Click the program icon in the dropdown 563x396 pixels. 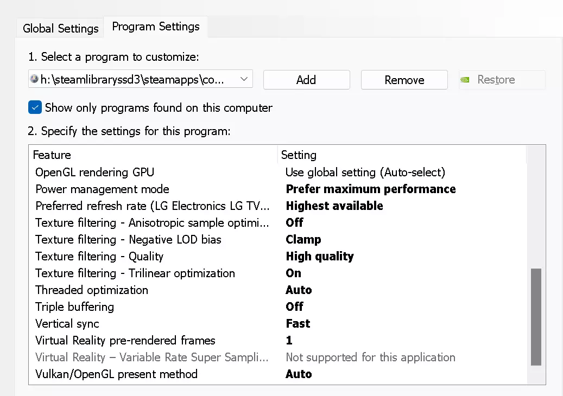(x=34, y=79)
